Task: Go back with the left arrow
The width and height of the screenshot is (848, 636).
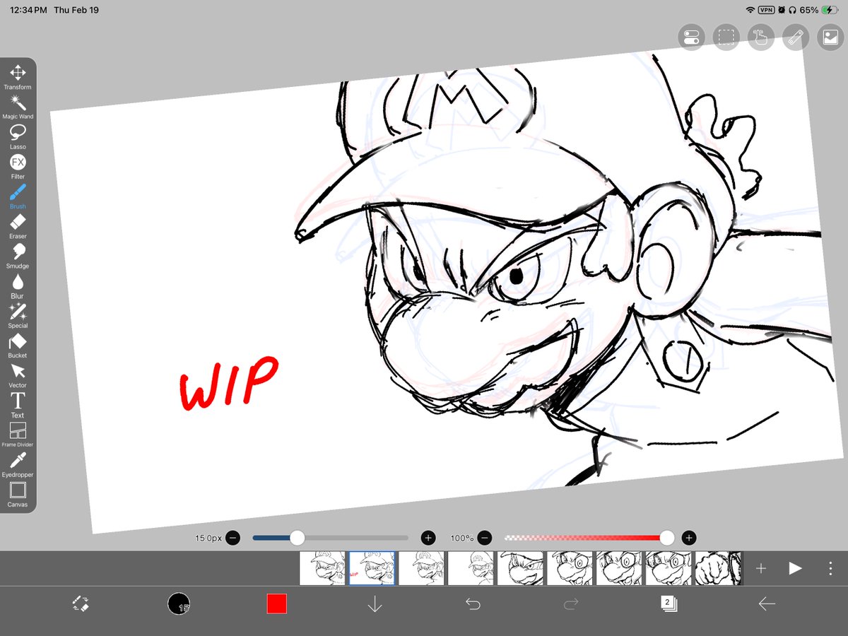Action: click(x=767, y=603)
